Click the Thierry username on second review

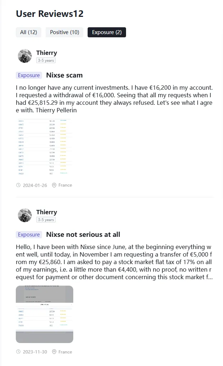[47, 212]
